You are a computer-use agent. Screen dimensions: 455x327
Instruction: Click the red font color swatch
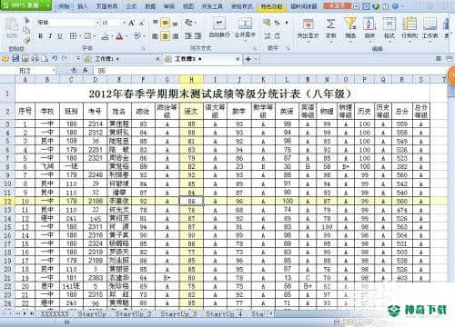pos(119,36)
